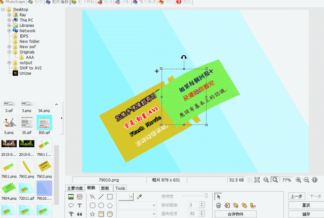Open the combo box beside 線條粗細
Viewport: 324px width, 218px height.
[x=137, y=205]
